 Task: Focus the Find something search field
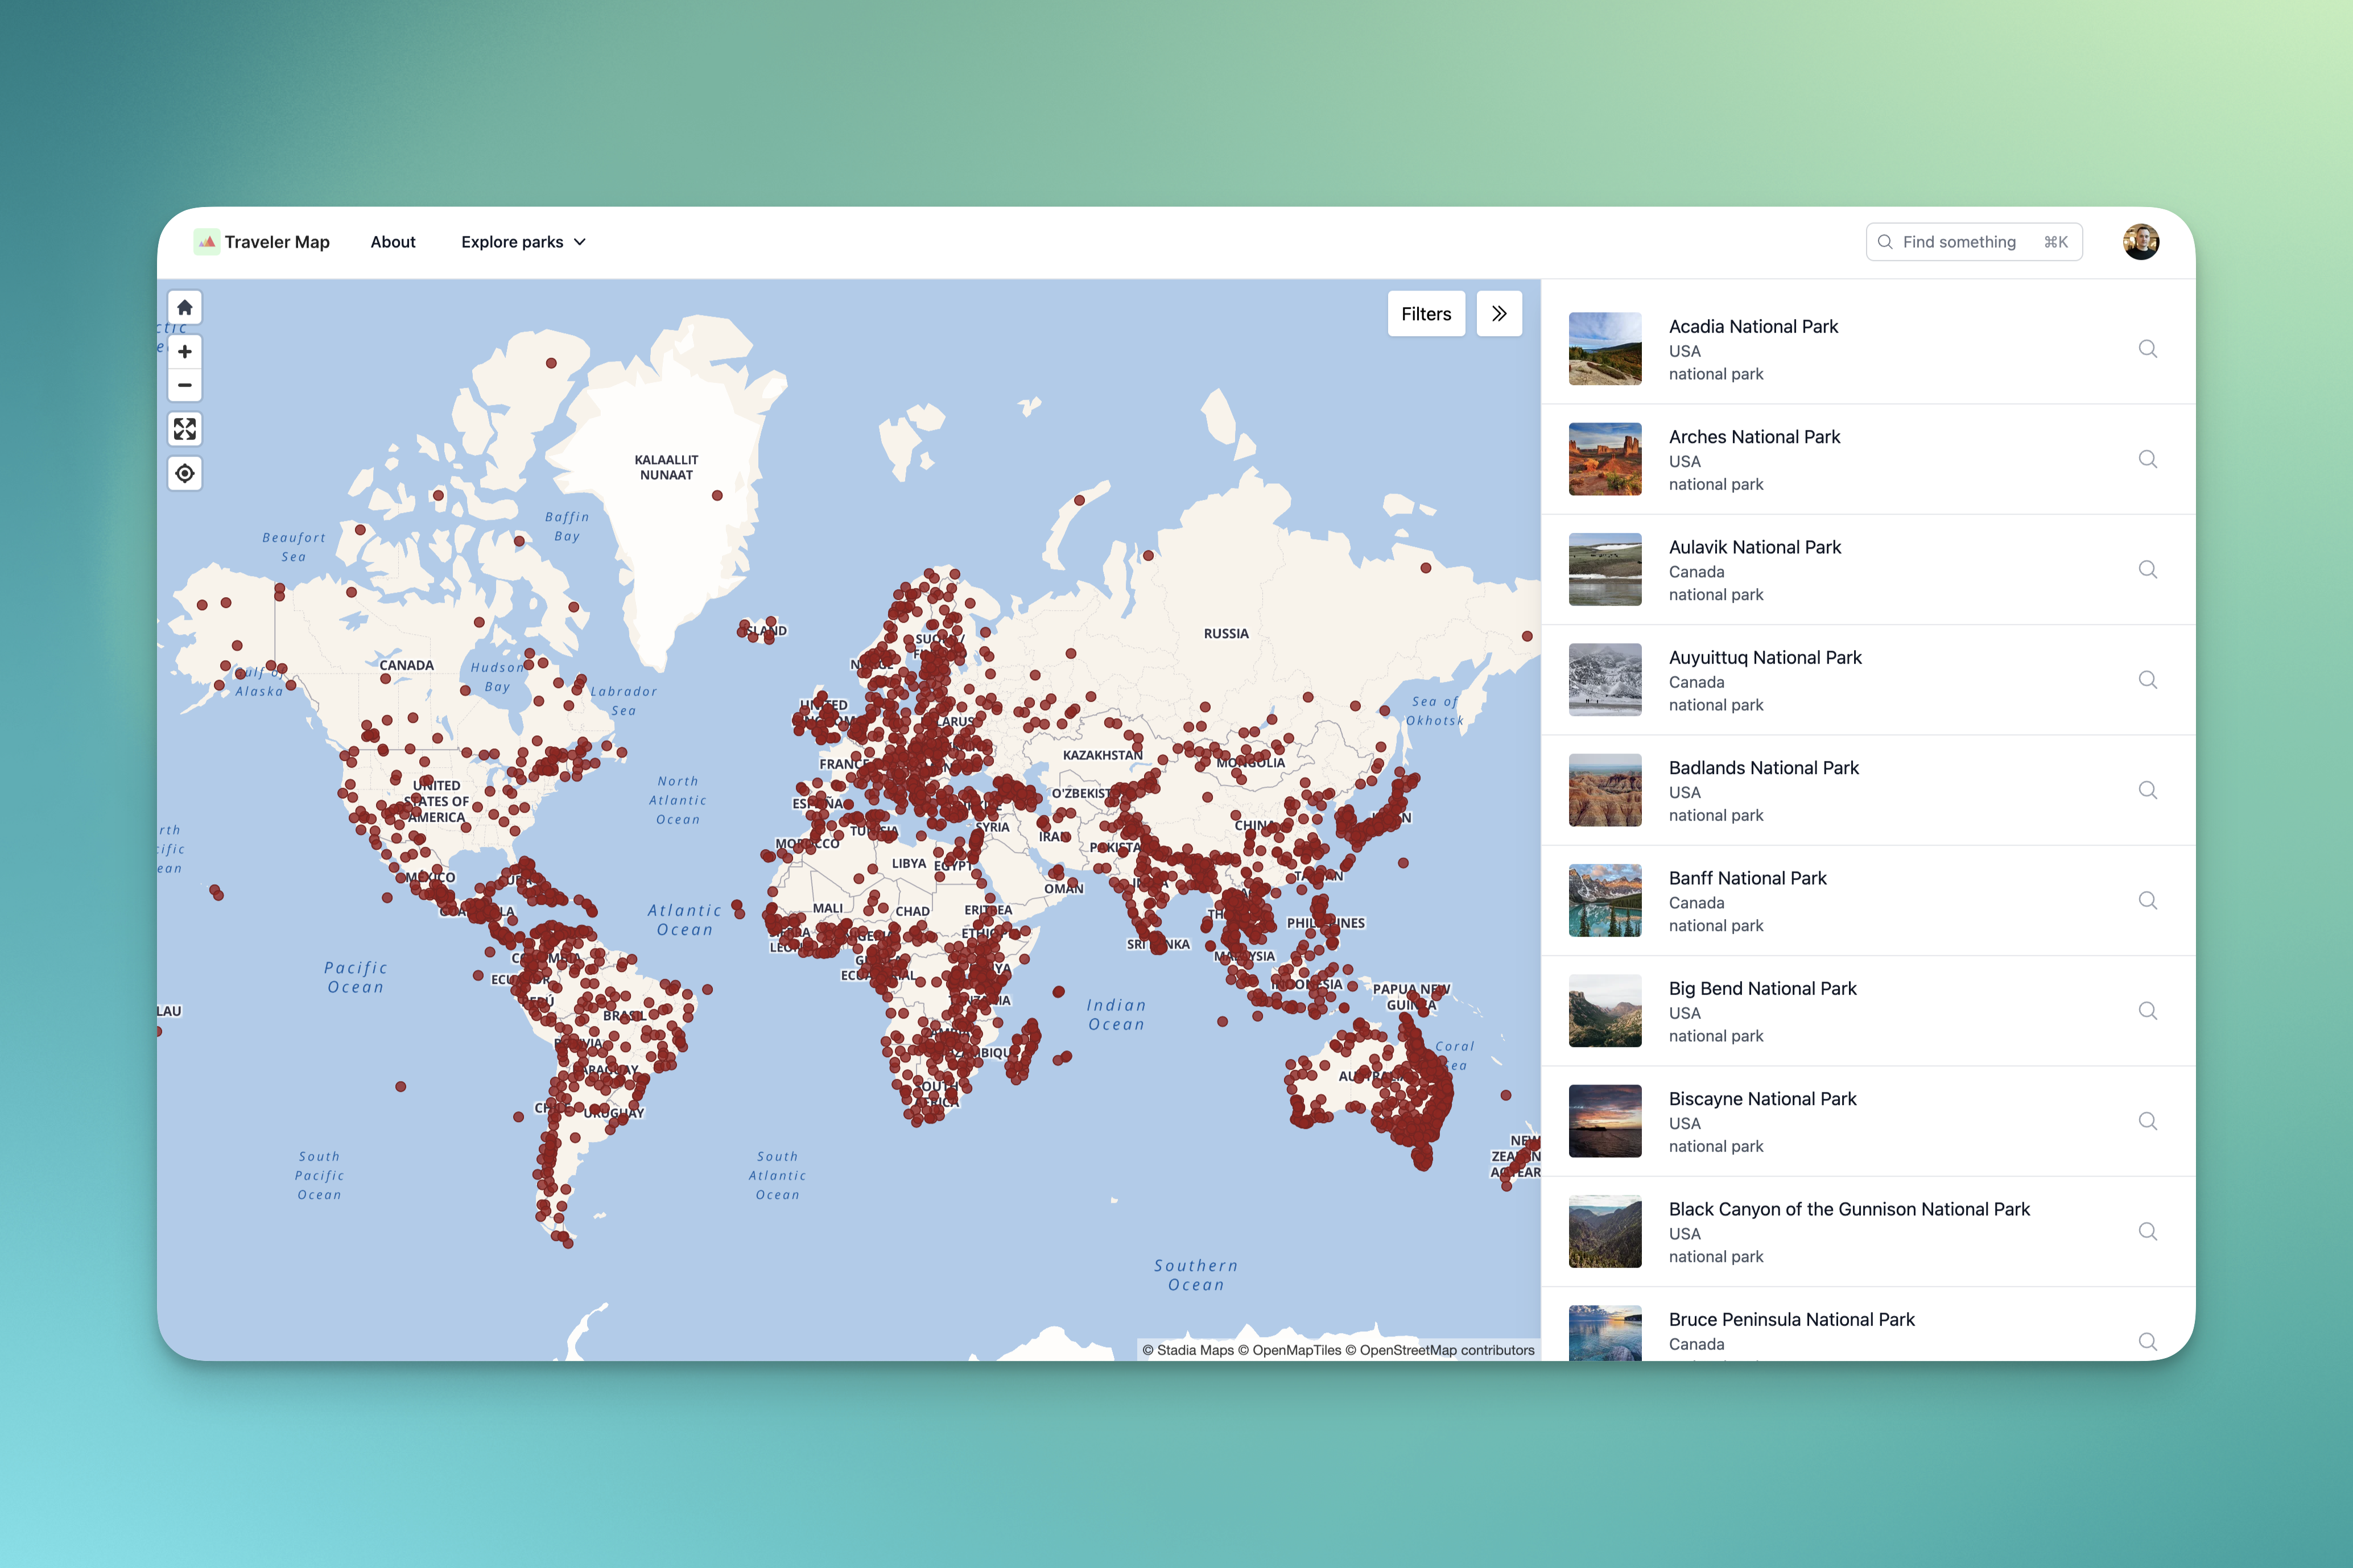1973,242
